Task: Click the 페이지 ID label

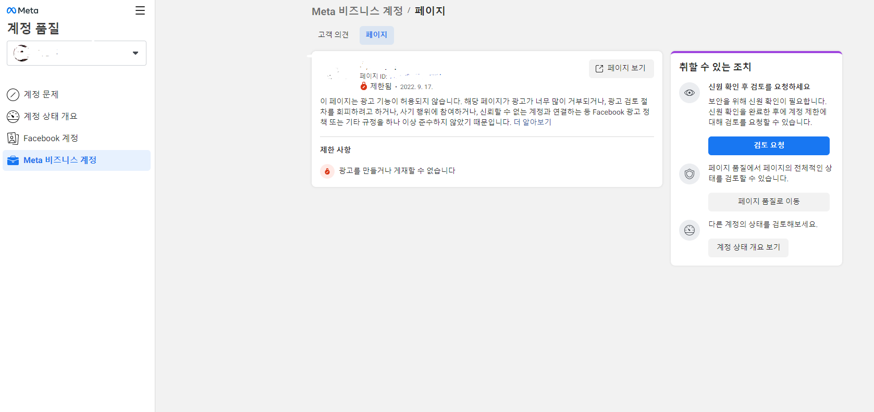Action: (373, 77)
